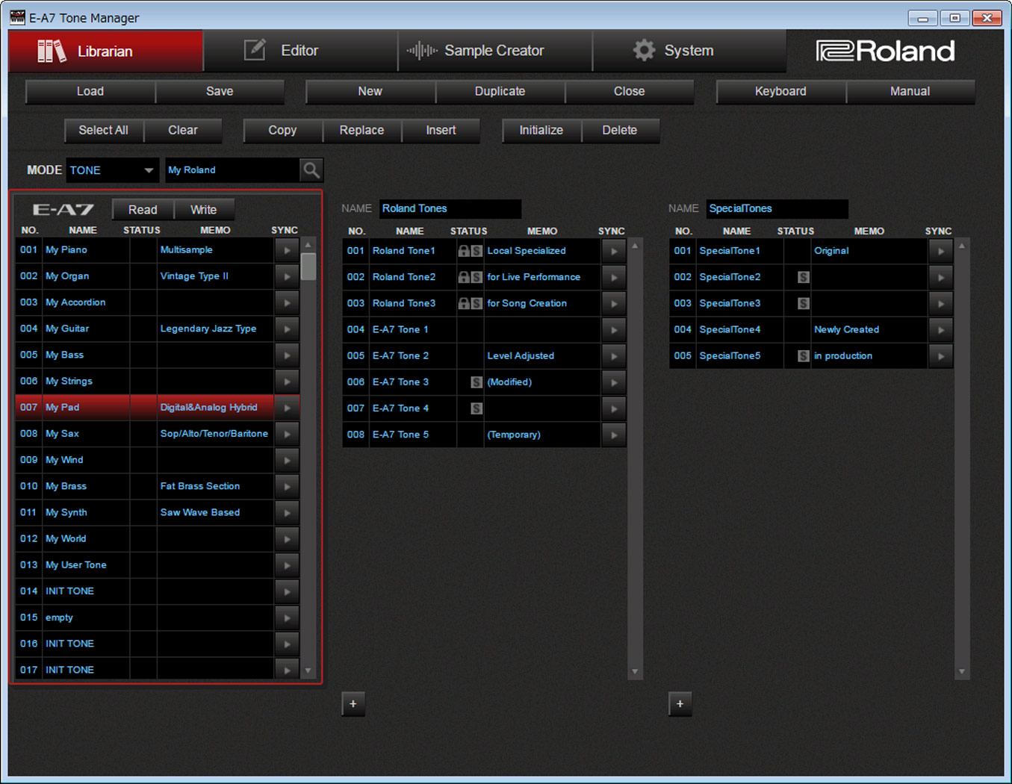
Task: Open the Keyboard button
Action: (x=781, y=91)
